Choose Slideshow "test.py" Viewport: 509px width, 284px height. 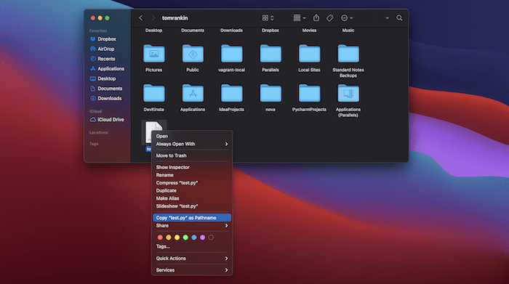[192, 206]
